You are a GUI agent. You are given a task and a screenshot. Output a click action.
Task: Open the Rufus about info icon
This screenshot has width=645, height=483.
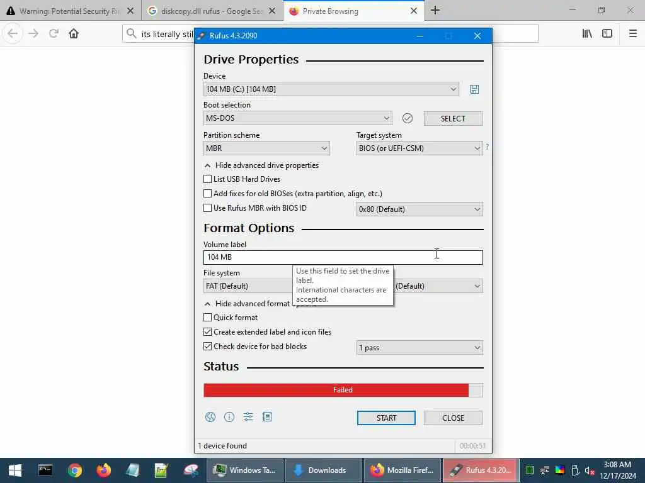229,417
